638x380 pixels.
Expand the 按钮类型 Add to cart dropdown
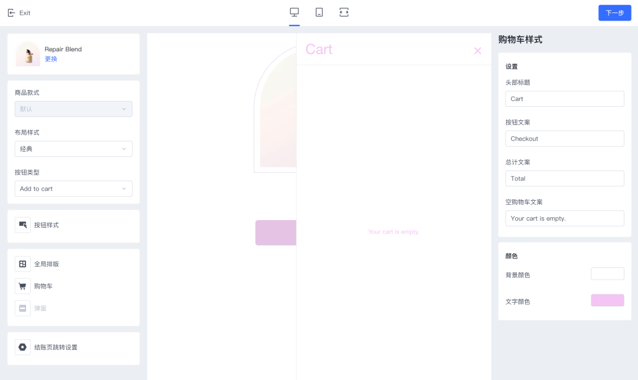tap(73, 189)
